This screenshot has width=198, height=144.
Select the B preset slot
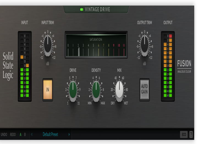(25, 135)
